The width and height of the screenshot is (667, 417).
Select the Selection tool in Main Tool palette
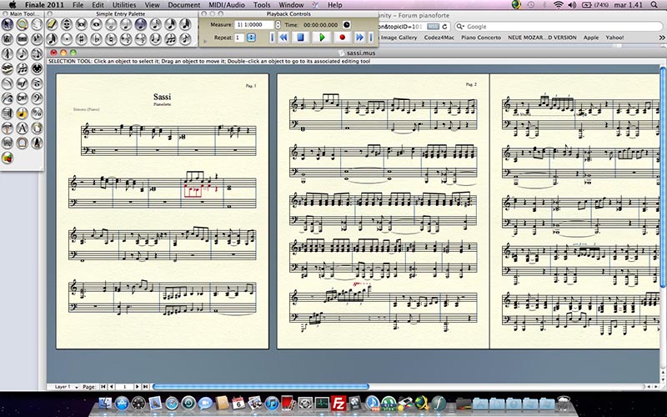click(x=8, y=24)
